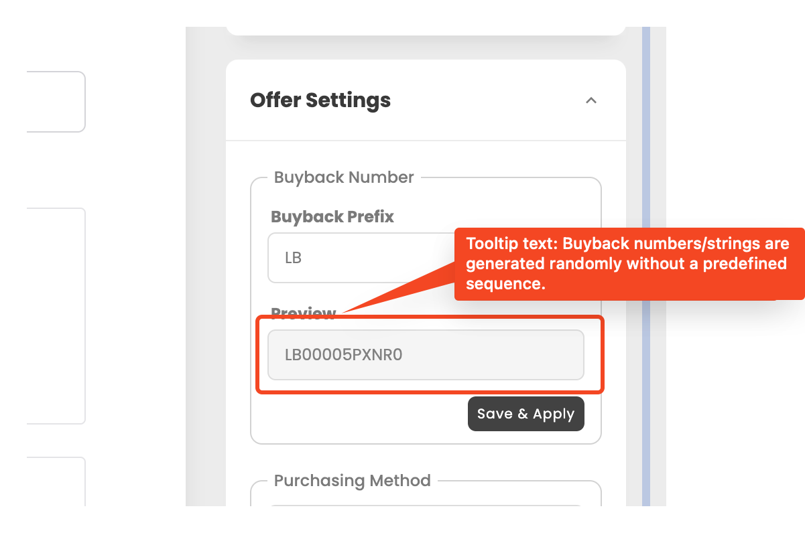Click the Buyback Number group legend
This screenshot has width=805, height=533.
[344, 177]
